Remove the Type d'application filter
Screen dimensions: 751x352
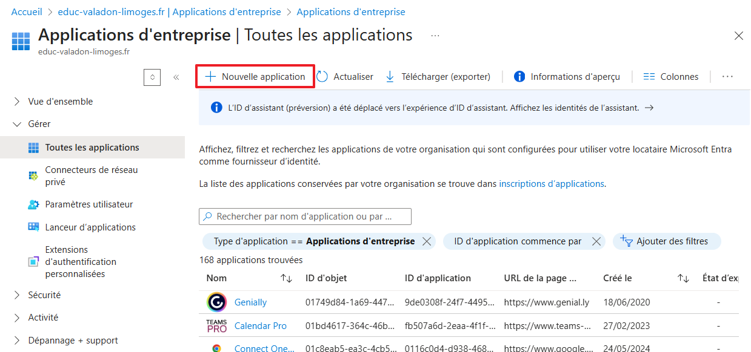coord(427,241)
